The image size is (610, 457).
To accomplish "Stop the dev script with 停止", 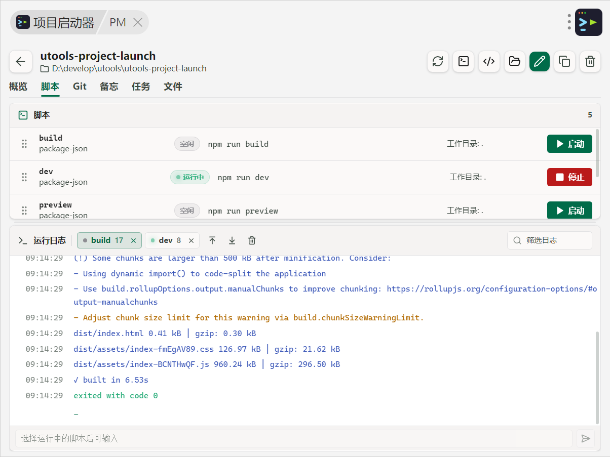I will point(569,177).
